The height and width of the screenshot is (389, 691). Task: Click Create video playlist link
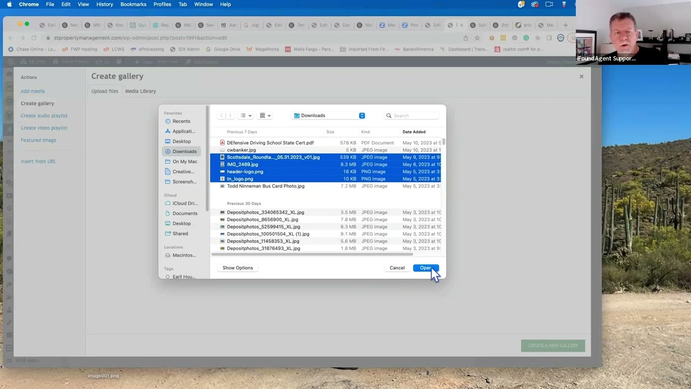[x=44, y=128]
